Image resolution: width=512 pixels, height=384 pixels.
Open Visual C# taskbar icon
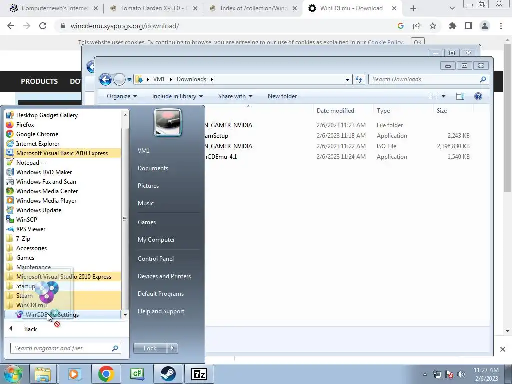coord(137,374)
